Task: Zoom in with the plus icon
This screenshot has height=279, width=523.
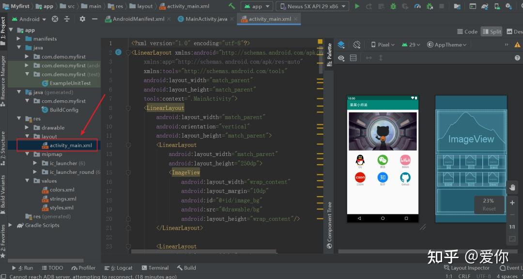Action: (x=512, y=202)
